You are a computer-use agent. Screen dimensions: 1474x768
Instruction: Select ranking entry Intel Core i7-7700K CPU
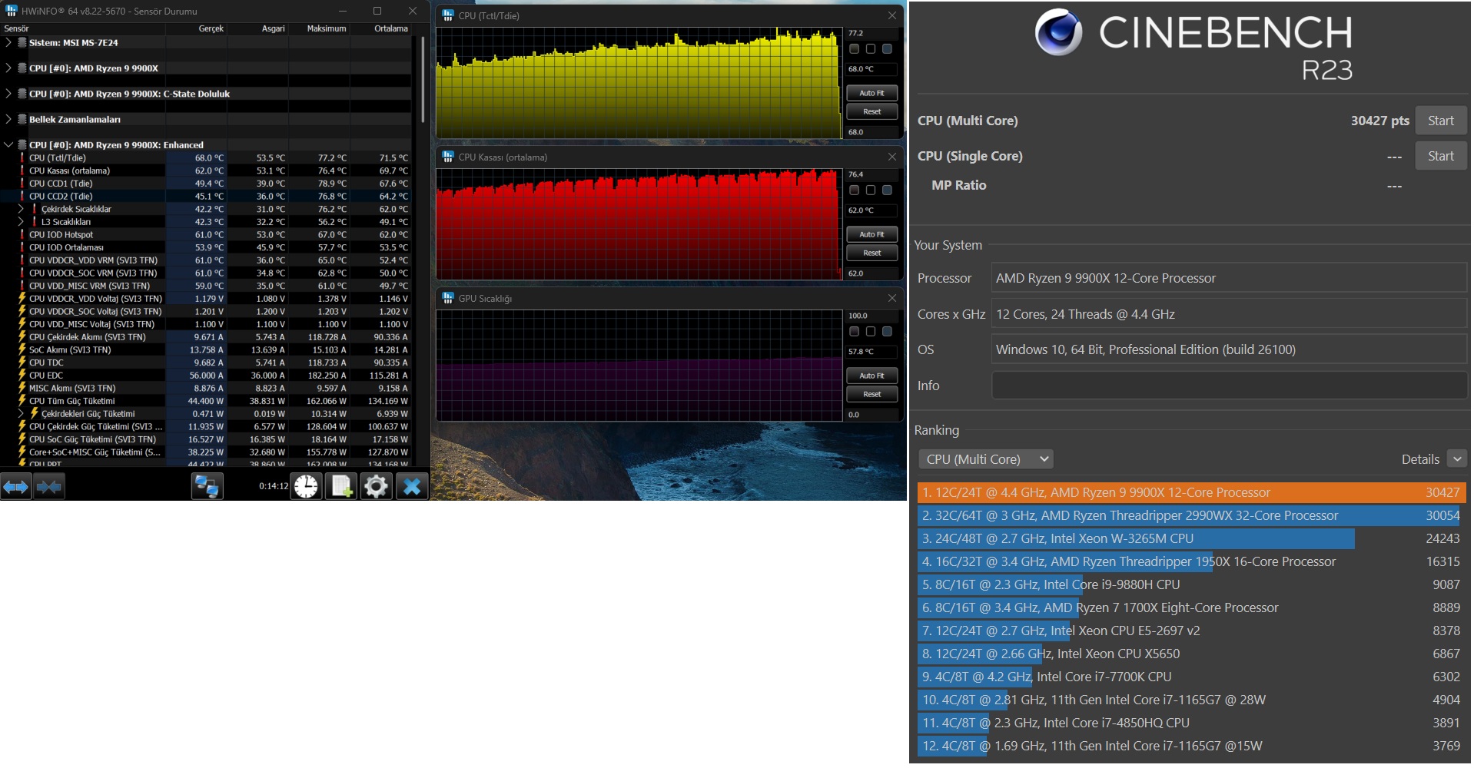tap(1191, 677)
